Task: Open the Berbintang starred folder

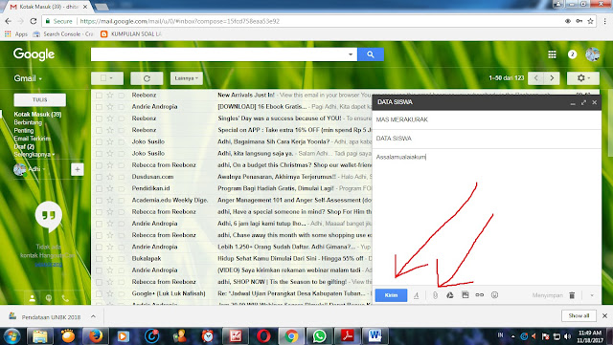Action: pos(28,122)
